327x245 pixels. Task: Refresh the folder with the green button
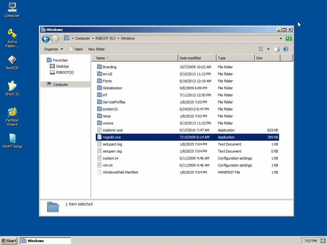(x=289, y=39)
